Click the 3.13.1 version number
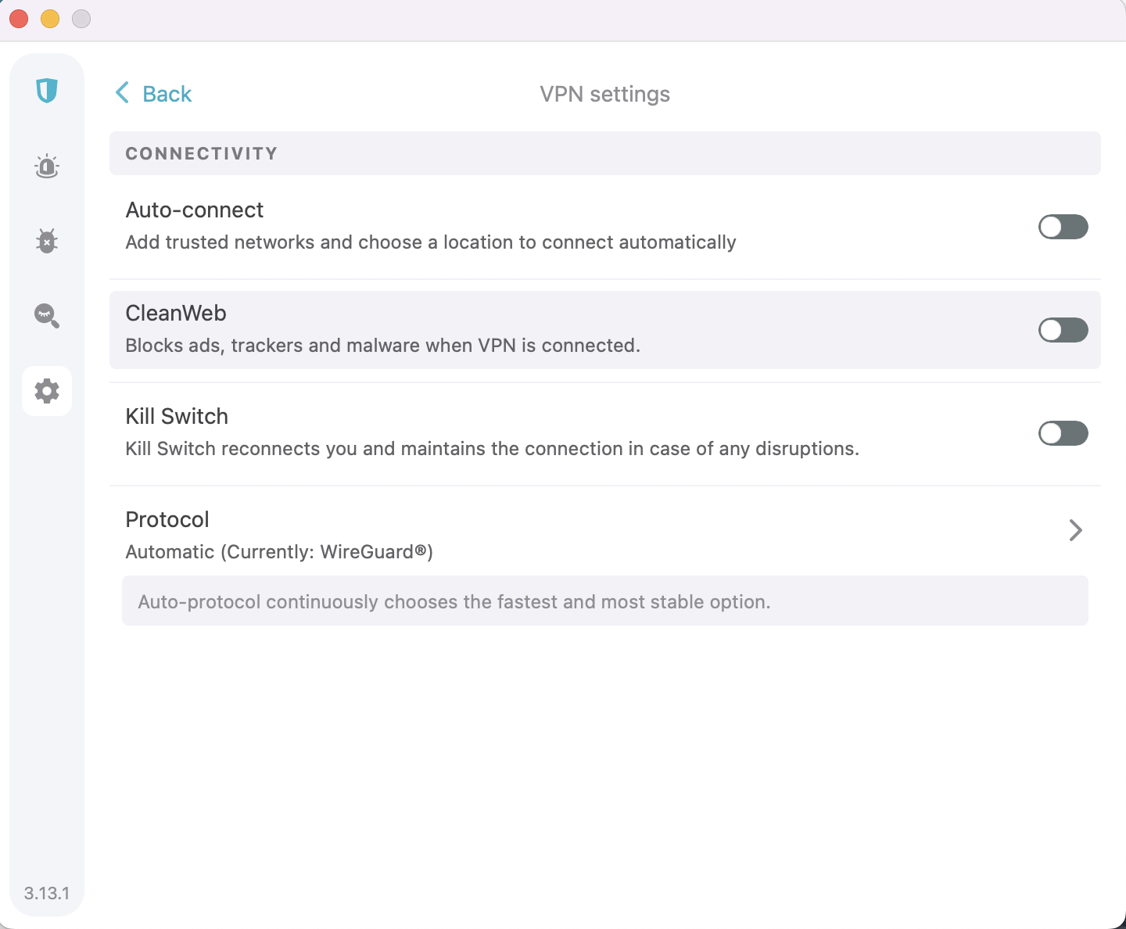The height and width of the screenshot is (929, 1126). (47, 893)
